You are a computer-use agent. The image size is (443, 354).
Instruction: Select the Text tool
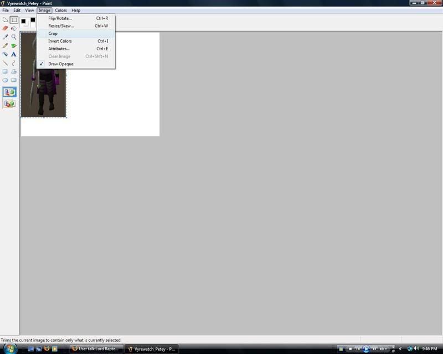coord(14,54)
